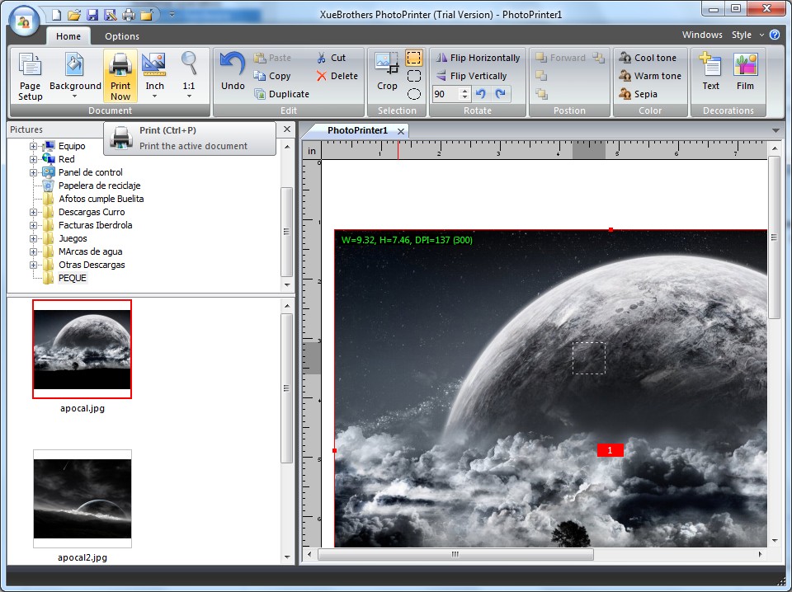792x592 pixels.
Task: Apply the Sepia color effect
Action: pyautogui.click(x=639, y=94)
